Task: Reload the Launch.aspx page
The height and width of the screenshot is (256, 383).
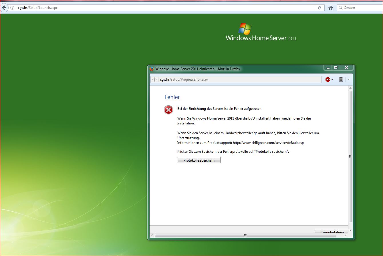Action: 320,8
